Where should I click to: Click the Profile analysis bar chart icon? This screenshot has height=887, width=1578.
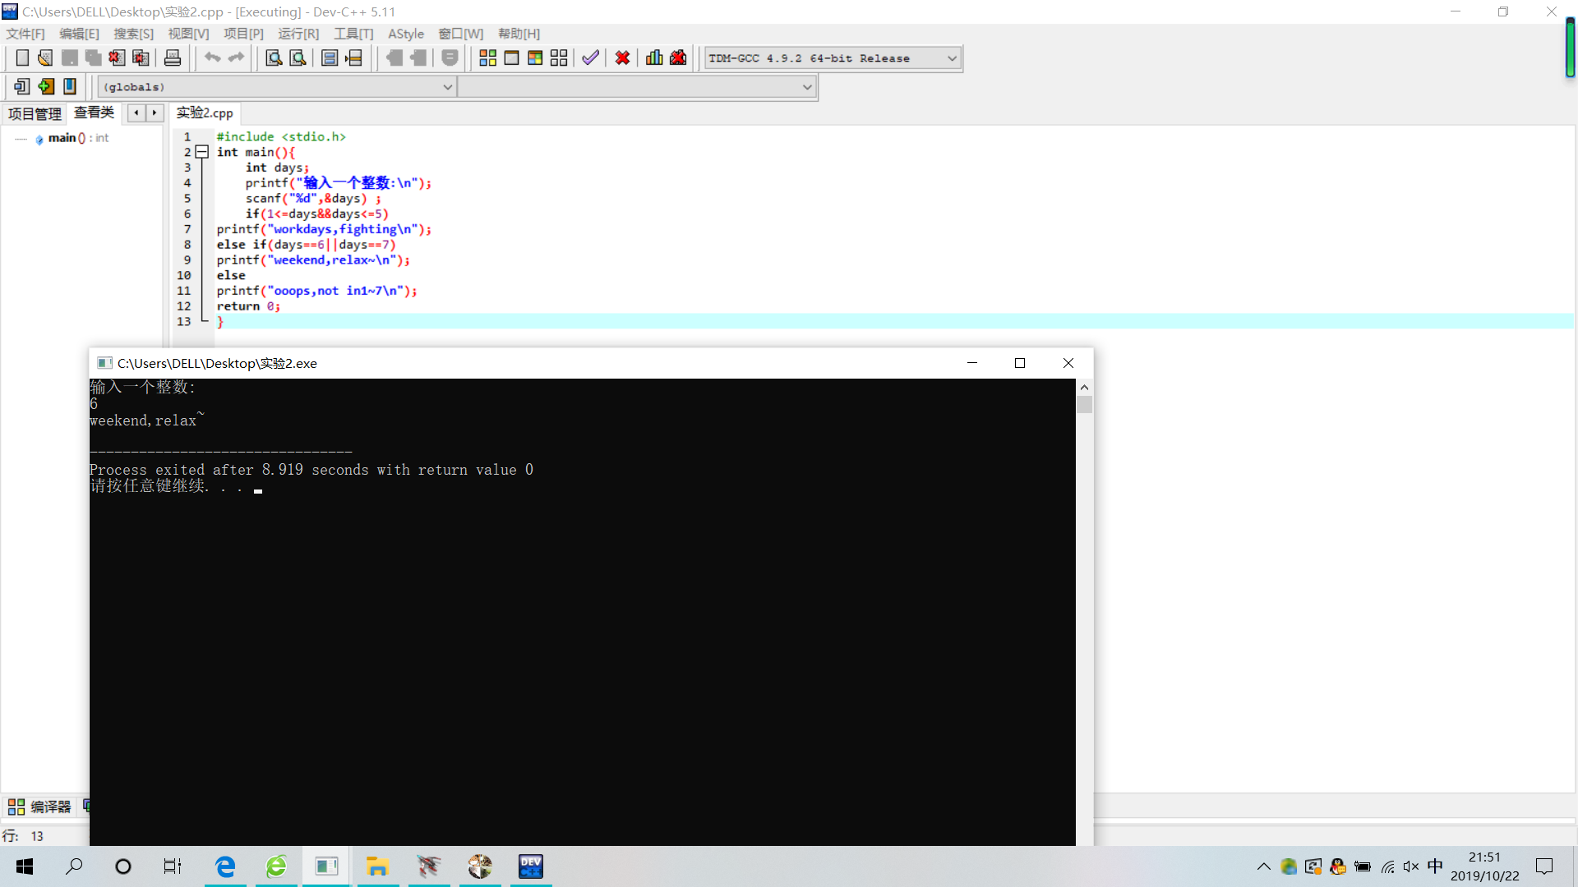tap(654, 58)
